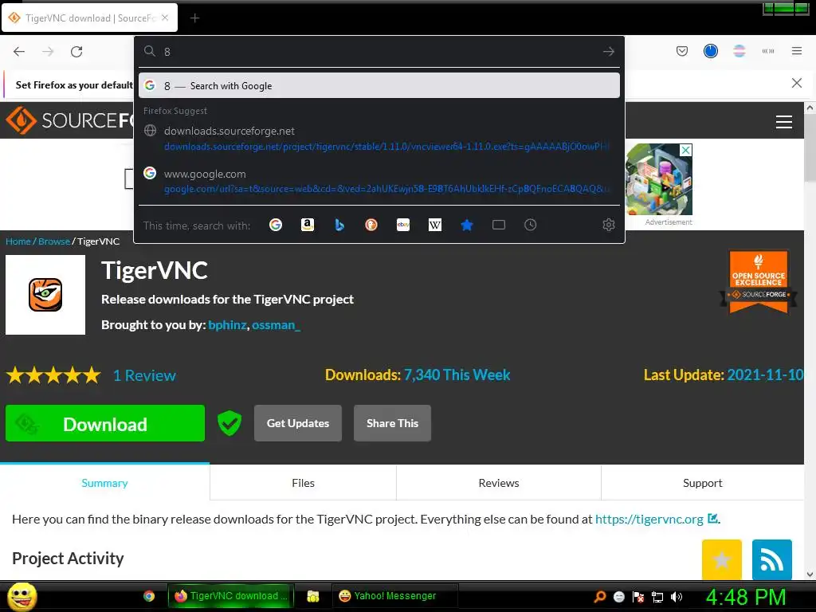Image resolution: width=816 pixels, height=612 pixels.
Task: Click Share This button
Action: pyautogui.click(x=392, y=423)
